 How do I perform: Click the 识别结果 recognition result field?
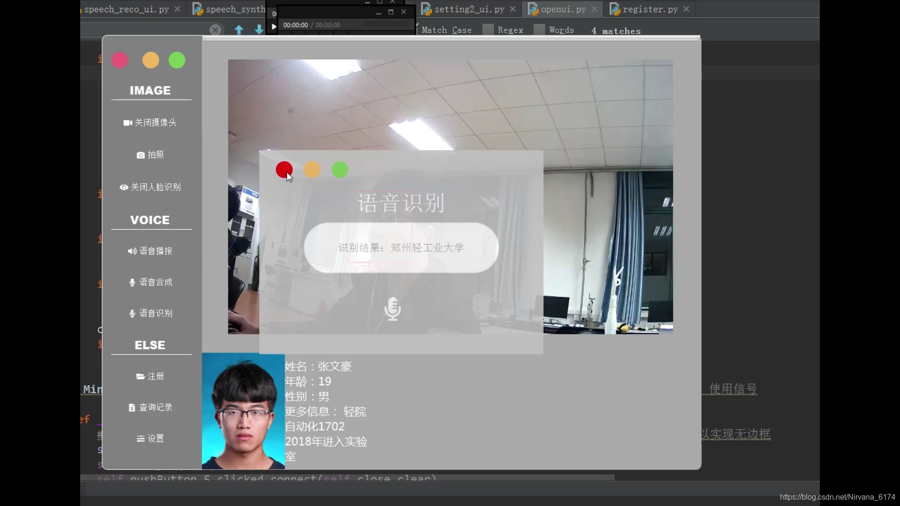(401, 248)
